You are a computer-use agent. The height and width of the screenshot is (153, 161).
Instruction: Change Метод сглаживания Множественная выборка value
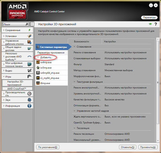118,70
